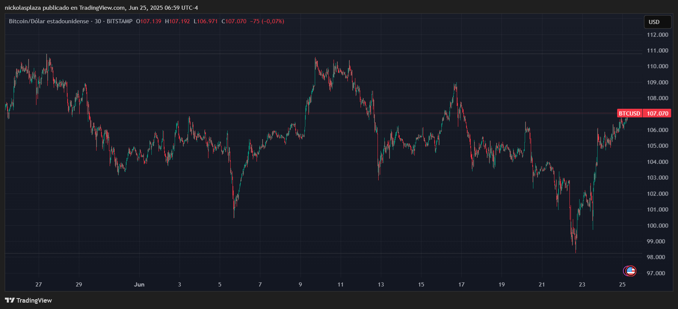This screenshot has width=678, height=309.
Task: Click the current price label 107.070
Action: [x=657, y=113]
